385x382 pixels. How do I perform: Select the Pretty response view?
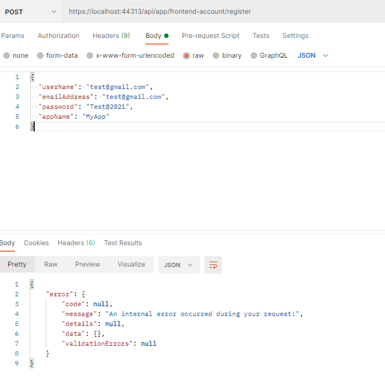[17, 264]
